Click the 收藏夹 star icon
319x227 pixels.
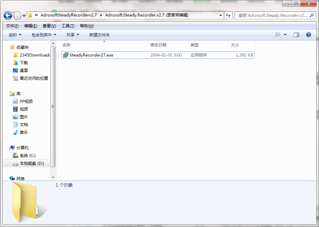coord(12,47)
